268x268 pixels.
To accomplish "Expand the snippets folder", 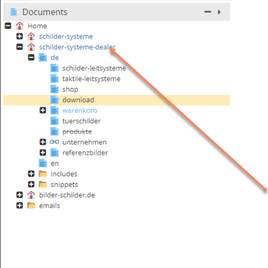I will coord(31,185).
